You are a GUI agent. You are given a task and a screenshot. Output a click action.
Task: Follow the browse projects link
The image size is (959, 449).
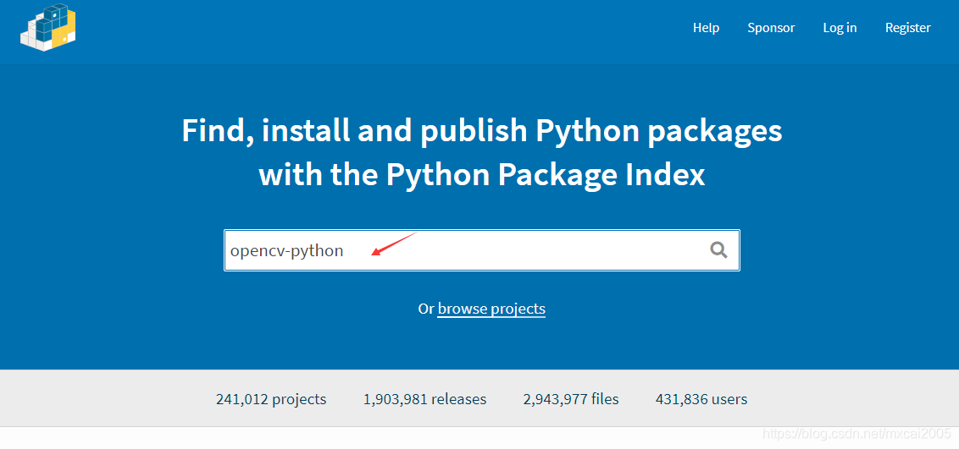pyautogui.click(x=491, y=309)
